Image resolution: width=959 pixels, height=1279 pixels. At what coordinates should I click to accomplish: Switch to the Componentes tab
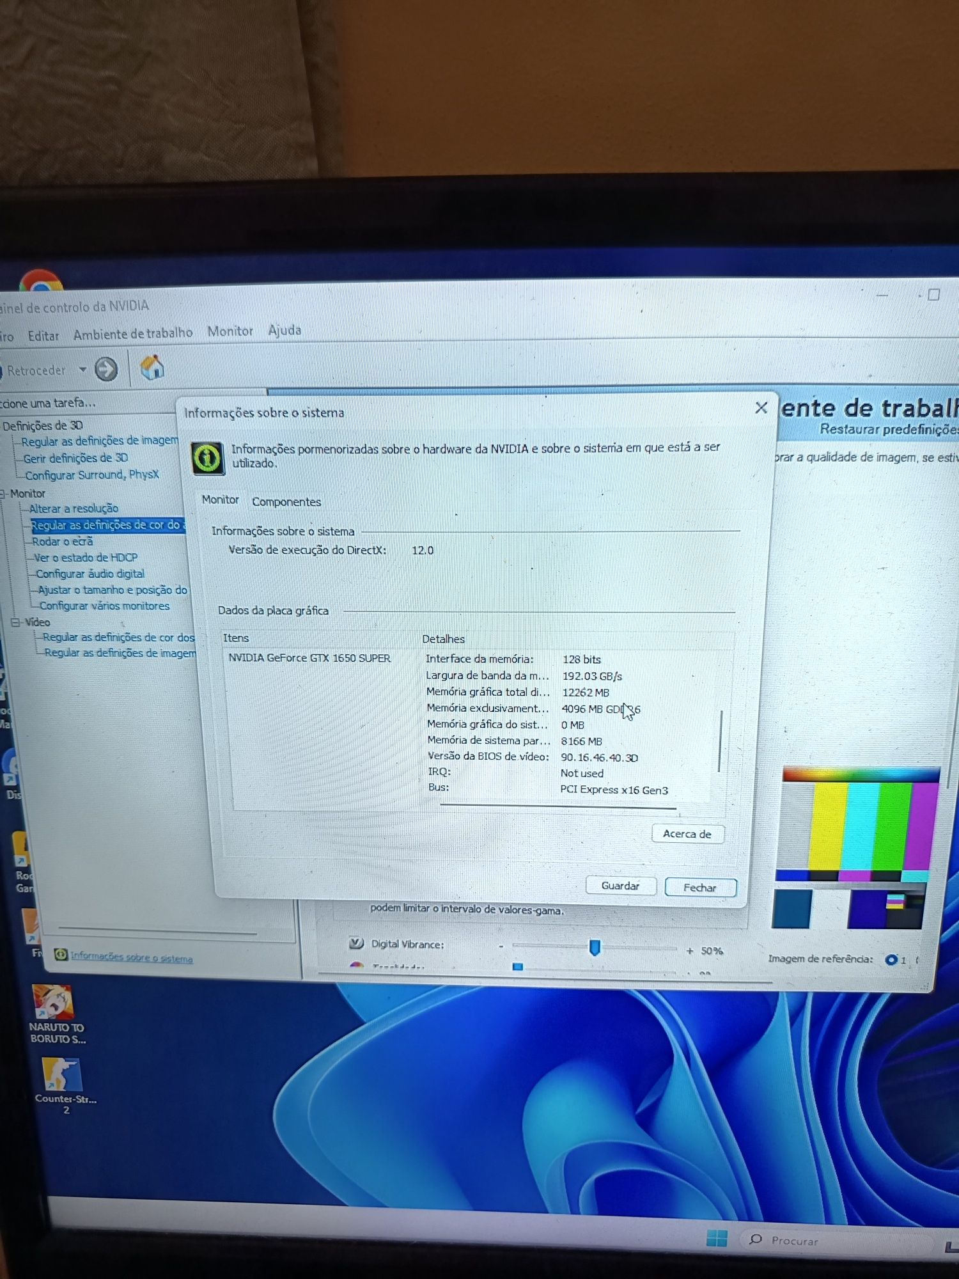tap(286, 502)
